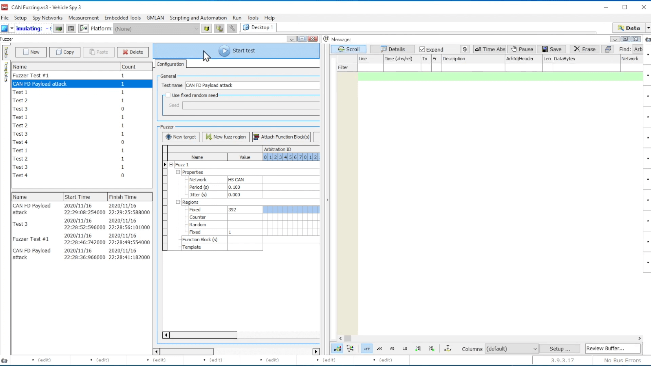This screenshot has height=366, width=651.
Task: Collapse the Regions tree node
Action: click(x=178, y=202)
